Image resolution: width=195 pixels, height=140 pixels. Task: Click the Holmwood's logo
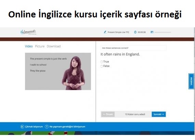28,32
